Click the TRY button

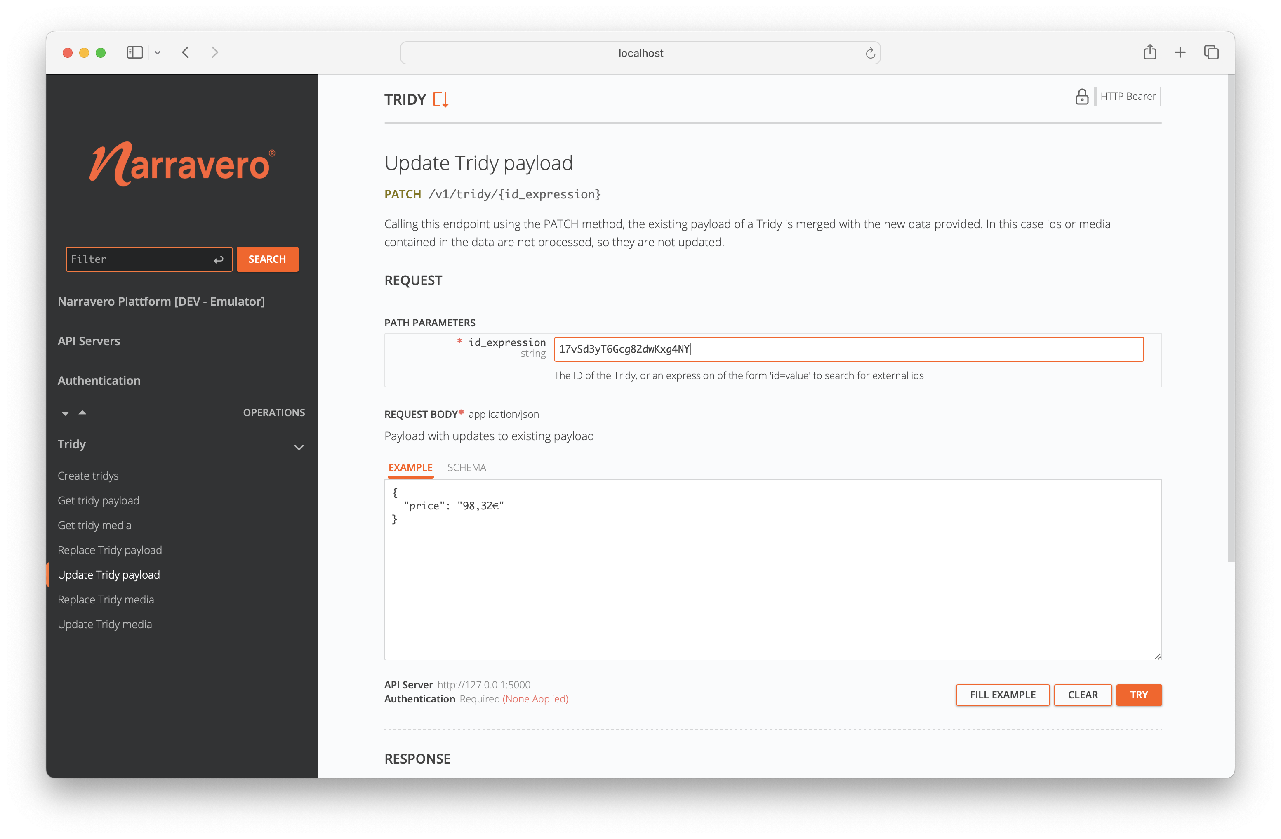(1139, 695)
